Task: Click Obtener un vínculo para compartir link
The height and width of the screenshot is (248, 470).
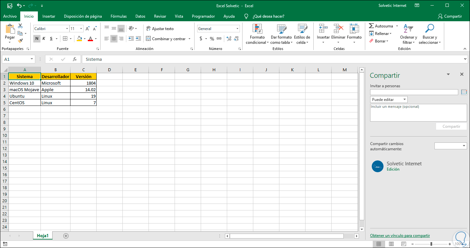Action: pos(400,236)
